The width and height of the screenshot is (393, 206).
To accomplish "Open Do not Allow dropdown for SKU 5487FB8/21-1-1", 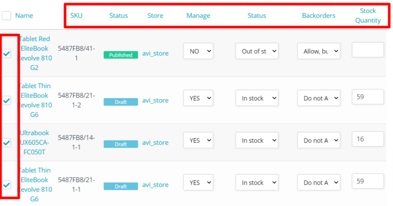I will (319, 182).
